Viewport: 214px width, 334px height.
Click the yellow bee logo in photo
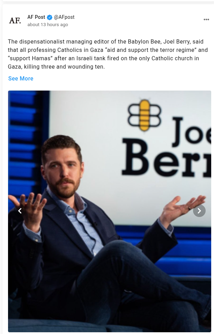tap(144, 115)
